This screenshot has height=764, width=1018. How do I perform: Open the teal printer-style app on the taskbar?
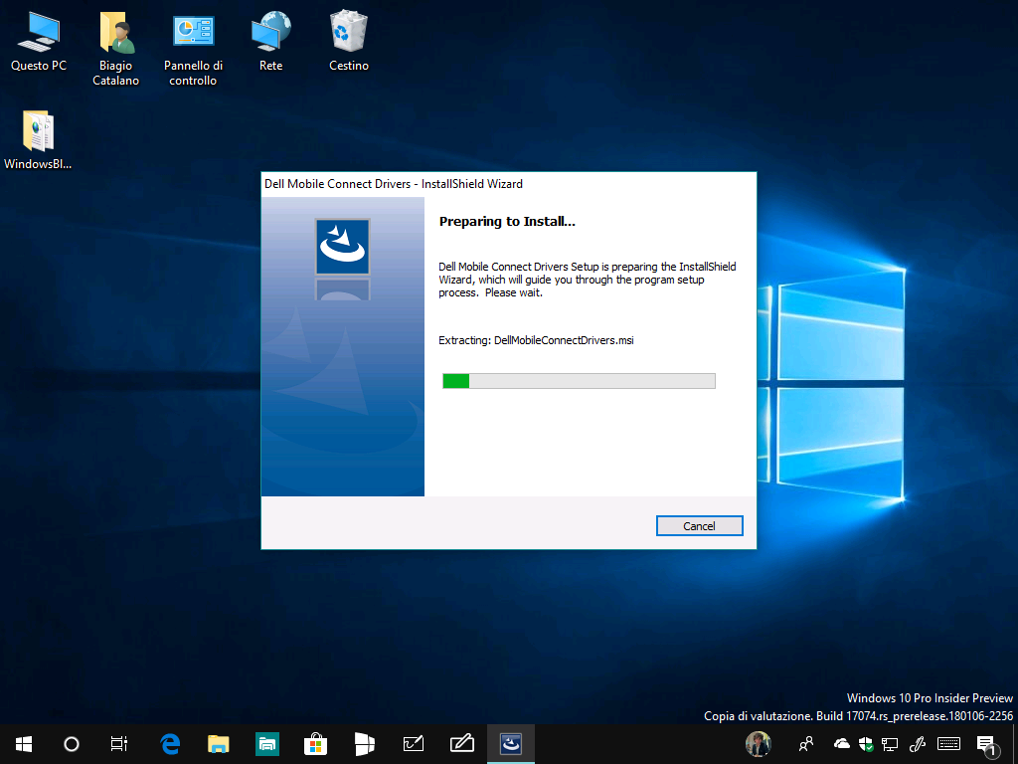click(x=266, y=744)
